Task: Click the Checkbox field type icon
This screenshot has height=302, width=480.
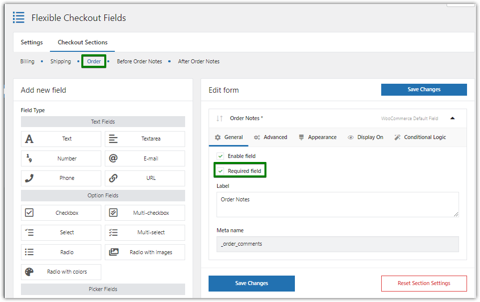Action: coord(29,212)
